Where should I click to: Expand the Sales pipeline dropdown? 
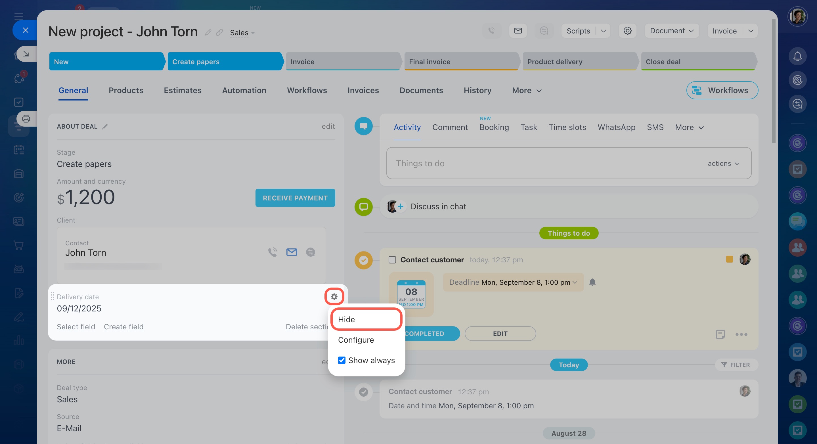(x=242, y=33)
